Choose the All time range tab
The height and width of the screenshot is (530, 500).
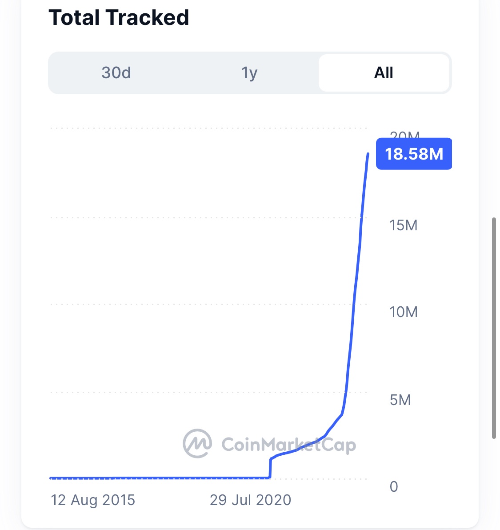click(384, 72)
